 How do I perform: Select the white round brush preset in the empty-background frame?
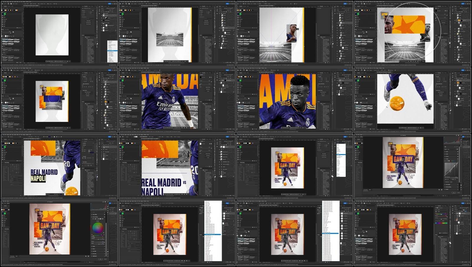click(6, 36)
